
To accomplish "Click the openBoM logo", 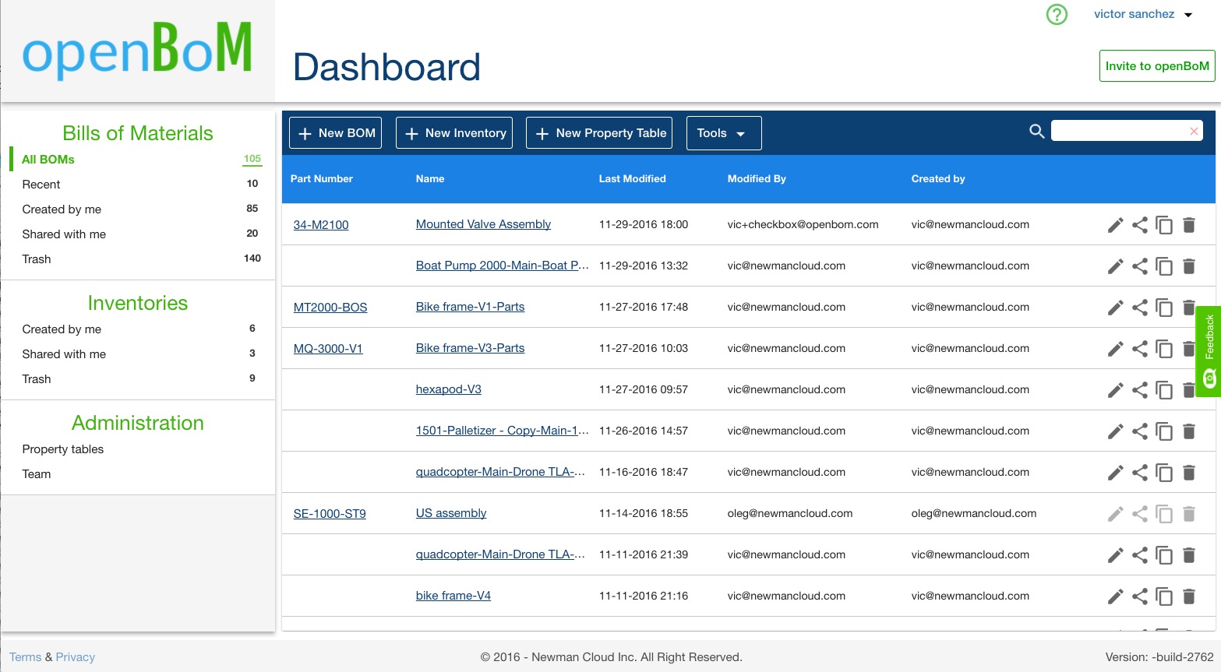I will tap(137, 51).
